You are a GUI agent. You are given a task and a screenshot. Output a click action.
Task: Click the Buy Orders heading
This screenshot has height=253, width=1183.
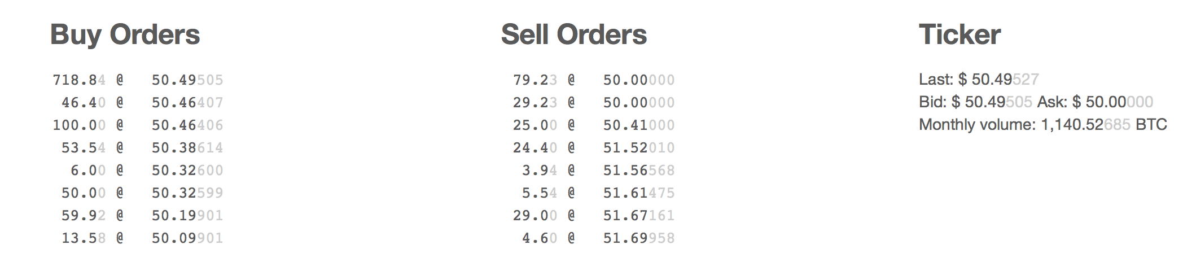tap(125, 34)
